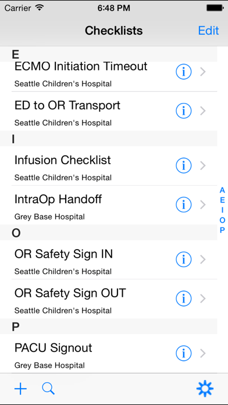This screenshot has height=405, width=228.
Task: Show info for PACU Signout
Action: (x=184, y=353)
